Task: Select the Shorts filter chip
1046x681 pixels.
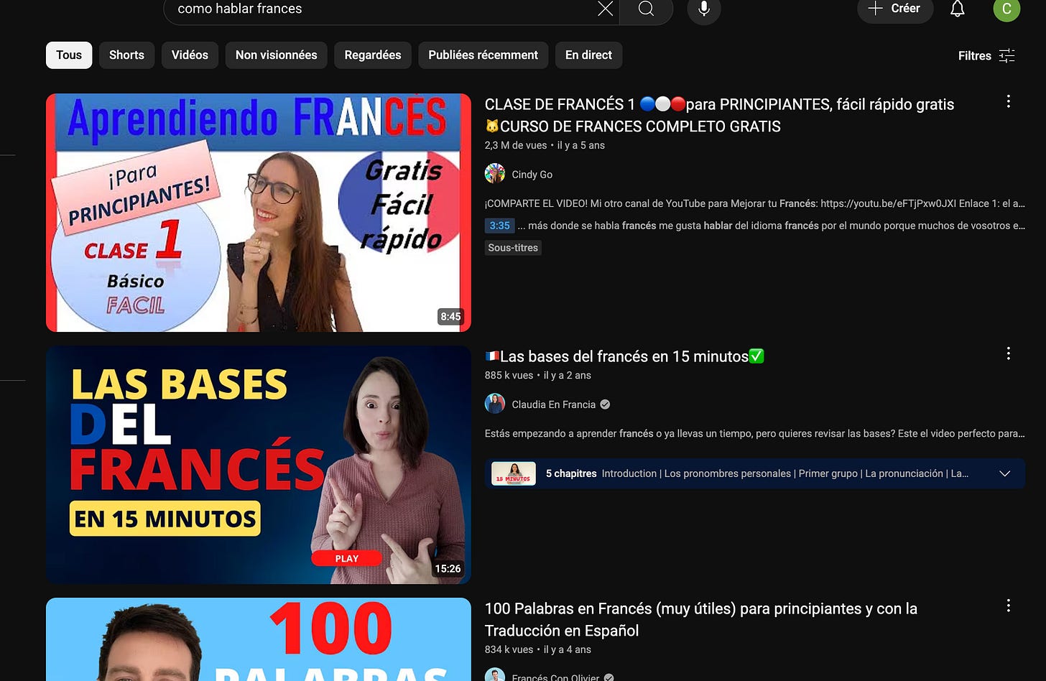Action: coord(126,55)
